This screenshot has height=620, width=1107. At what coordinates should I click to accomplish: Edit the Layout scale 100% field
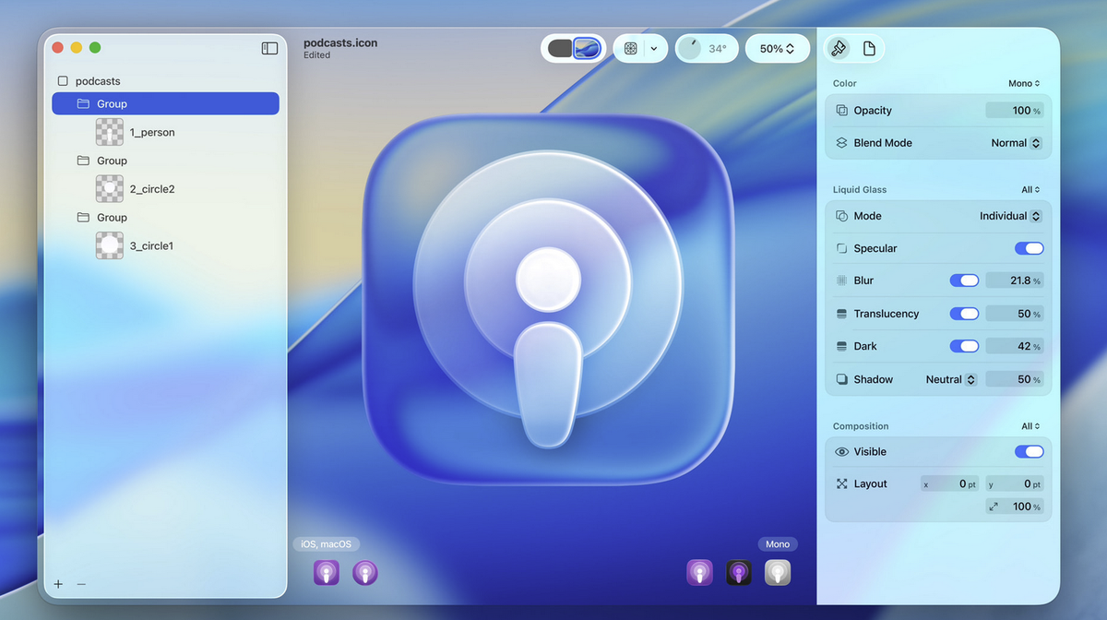[x=1015, y=507]
